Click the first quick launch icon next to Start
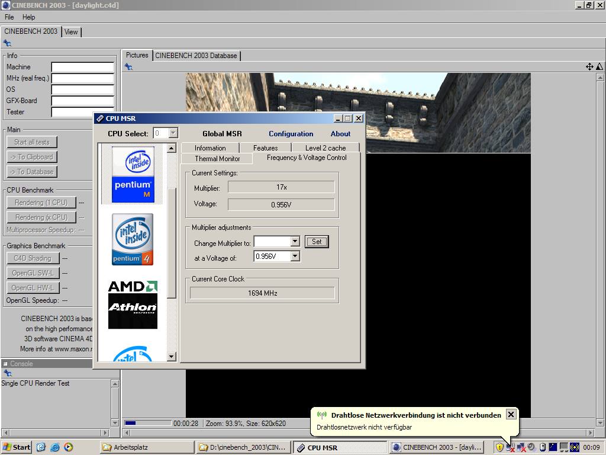Screen dimensions: 606x455 click(x=41, y=447)
